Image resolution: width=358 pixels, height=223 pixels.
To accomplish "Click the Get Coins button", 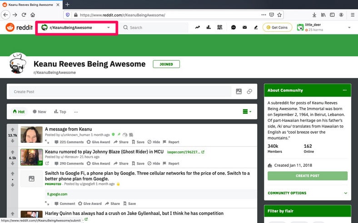I will point(277,28).
